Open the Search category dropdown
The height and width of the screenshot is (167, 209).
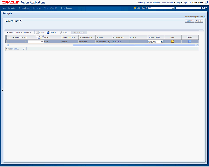tap(161, 8)
